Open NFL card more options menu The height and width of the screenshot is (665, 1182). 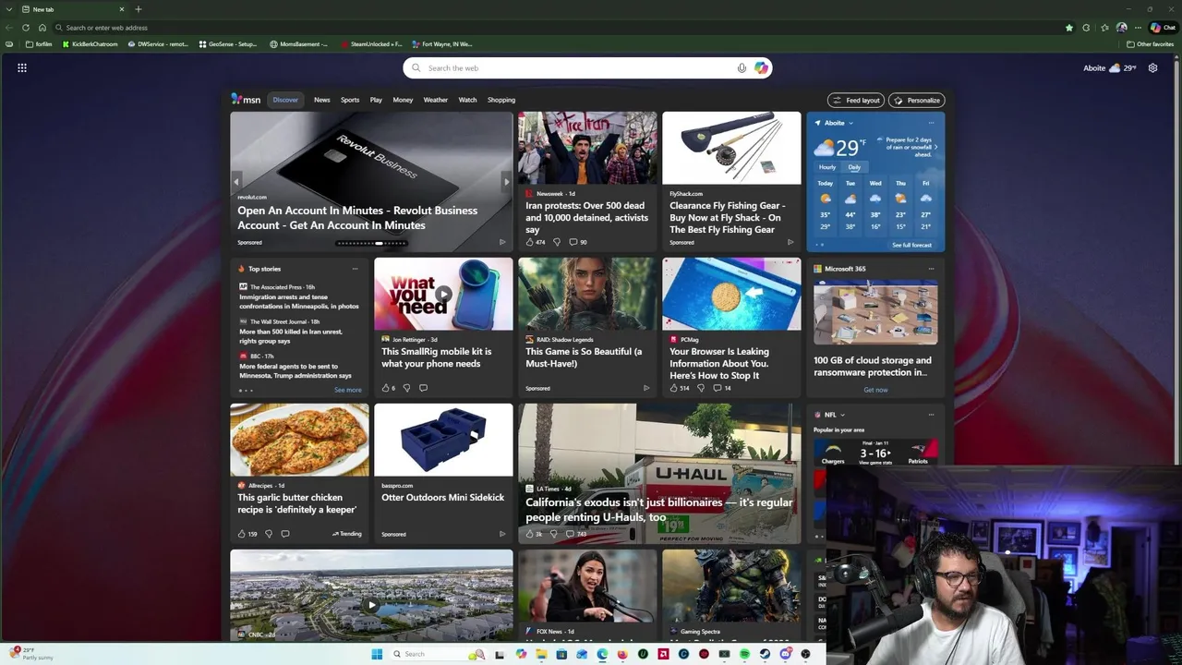click(931, 415)
